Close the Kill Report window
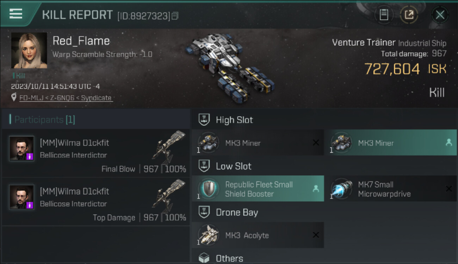458x264 pixels. pos(440,15)
